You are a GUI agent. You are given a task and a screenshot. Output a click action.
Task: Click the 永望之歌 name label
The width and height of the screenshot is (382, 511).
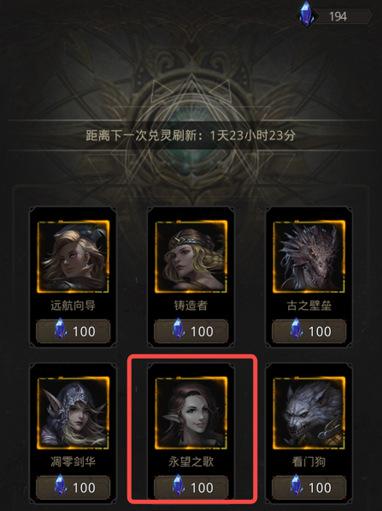pos(191,461)
